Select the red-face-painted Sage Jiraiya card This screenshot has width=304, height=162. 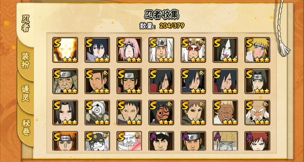(193, 50)
